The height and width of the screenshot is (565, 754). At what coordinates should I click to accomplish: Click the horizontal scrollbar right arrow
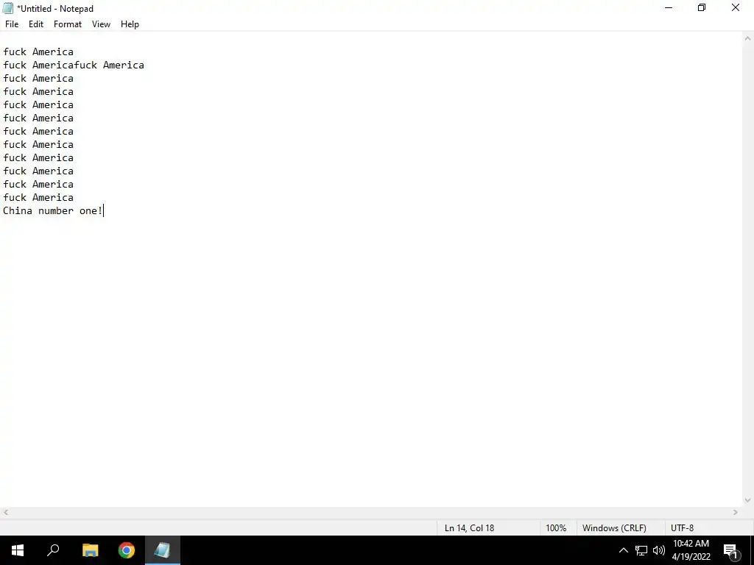(x=736, y=513)
